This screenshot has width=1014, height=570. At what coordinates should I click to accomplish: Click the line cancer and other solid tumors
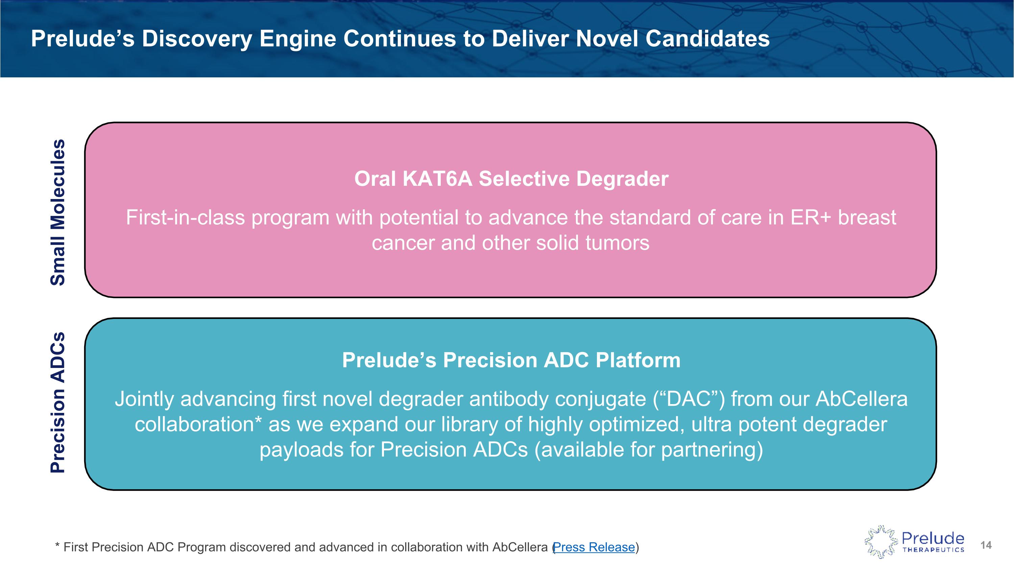tap(510, 243)
